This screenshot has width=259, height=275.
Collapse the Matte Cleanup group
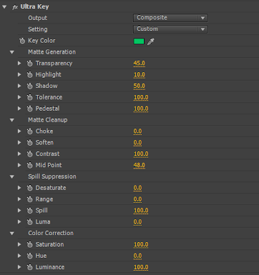12,120
